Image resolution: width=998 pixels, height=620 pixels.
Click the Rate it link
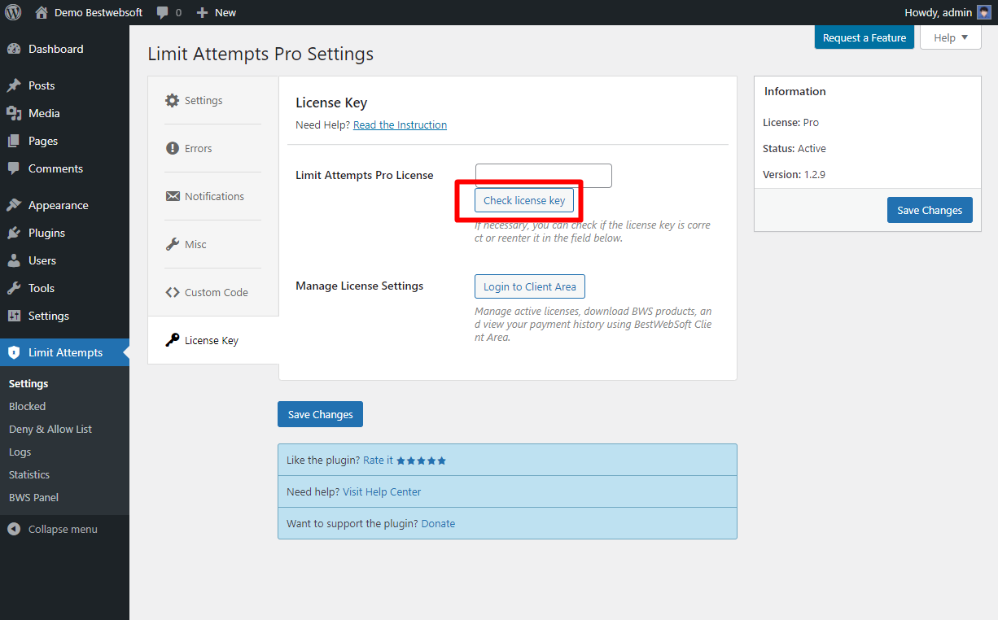(x=378, y=460)
